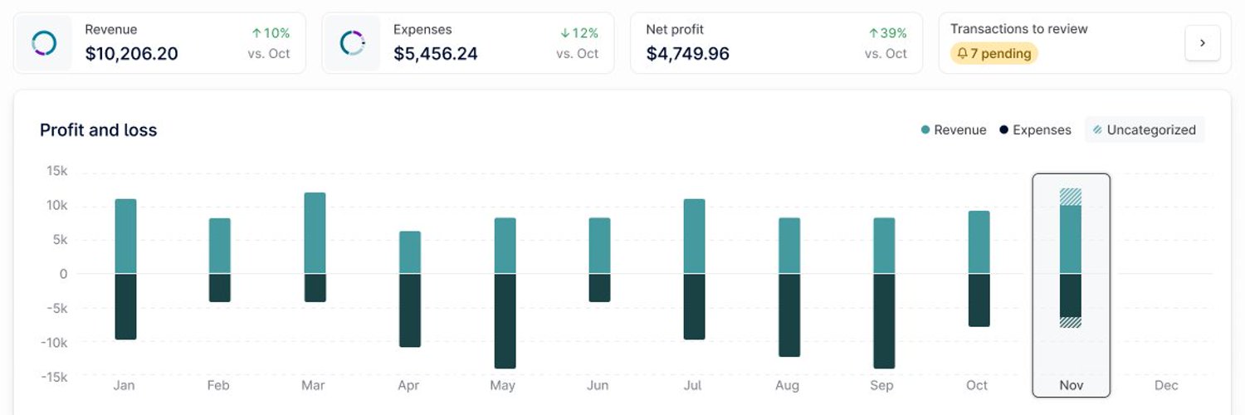Click the Nov uncategorized striped revenue segment

click(1071, 197)
